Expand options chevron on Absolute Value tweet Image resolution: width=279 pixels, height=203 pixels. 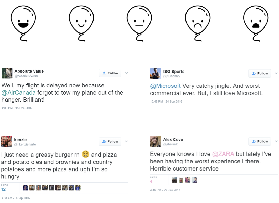click(x=127, y=73)
